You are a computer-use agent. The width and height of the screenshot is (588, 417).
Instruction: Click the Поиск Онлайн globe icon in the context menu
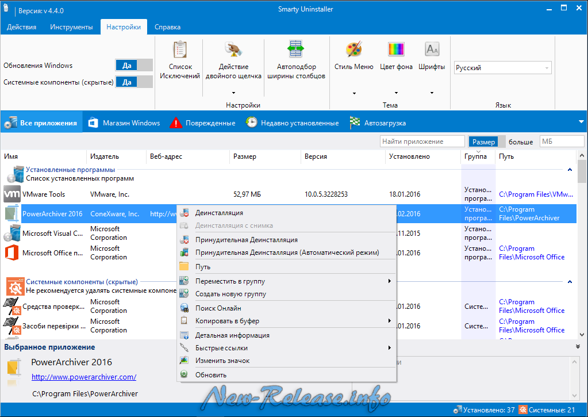coord(184,308)
